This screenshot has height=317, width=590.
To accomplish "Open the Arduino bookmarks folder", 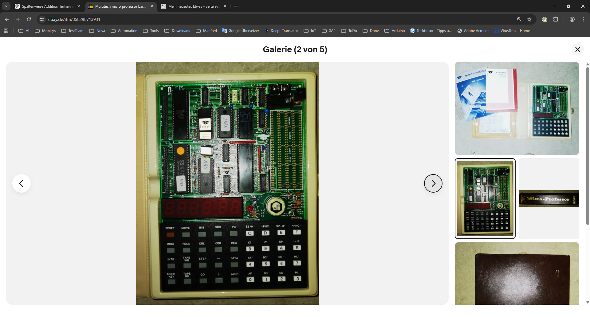I will (395, 31).
